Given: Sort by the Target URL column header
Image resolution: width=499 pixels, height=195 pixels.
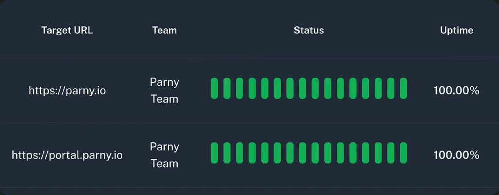Looking at the screenshot, I should [x=67, y=31].
